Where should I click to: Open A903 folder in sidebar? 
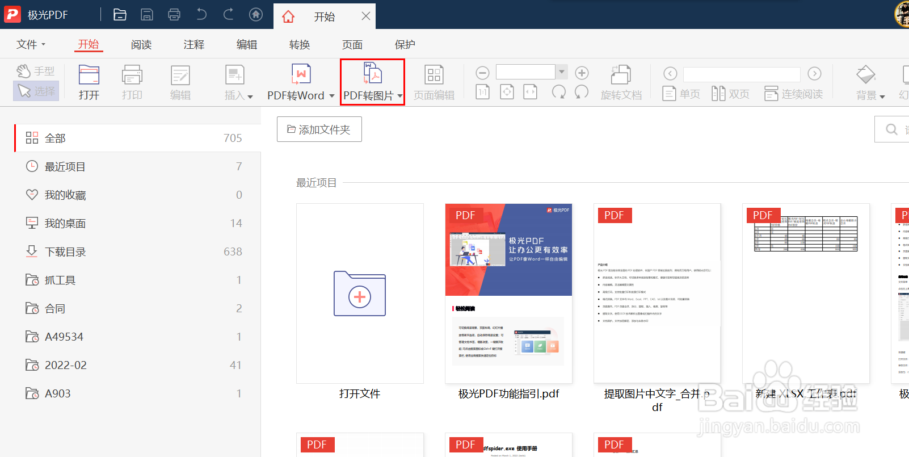click(x=137, y=393)
